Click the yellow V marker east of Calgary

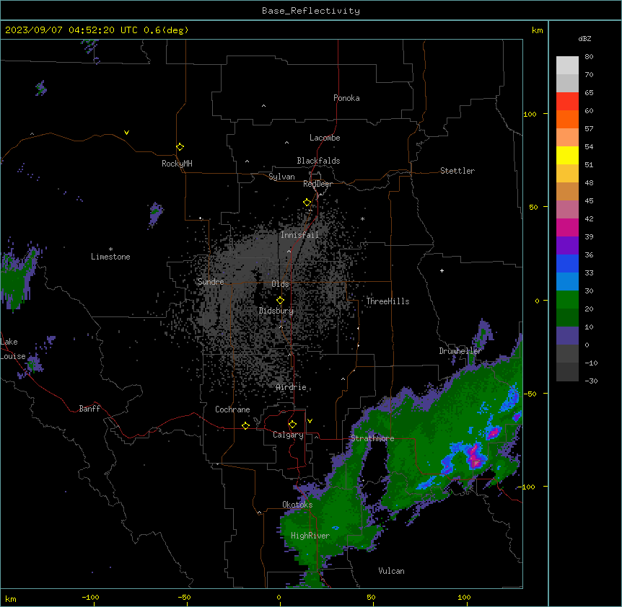[x=310, y=421]
